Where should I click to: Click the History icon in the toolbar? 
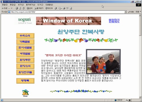click(x=56, y=8)
